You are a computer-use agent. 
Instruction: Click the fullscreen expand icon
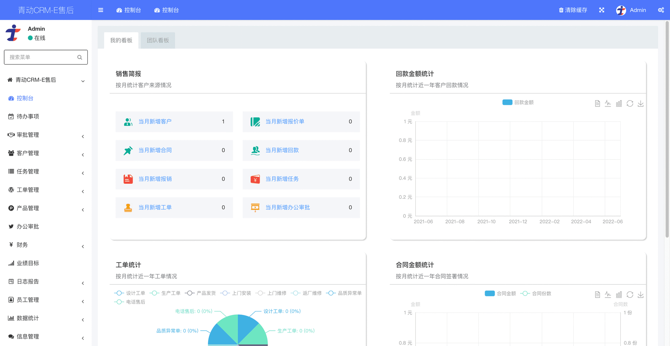click(x=602, y=10)
